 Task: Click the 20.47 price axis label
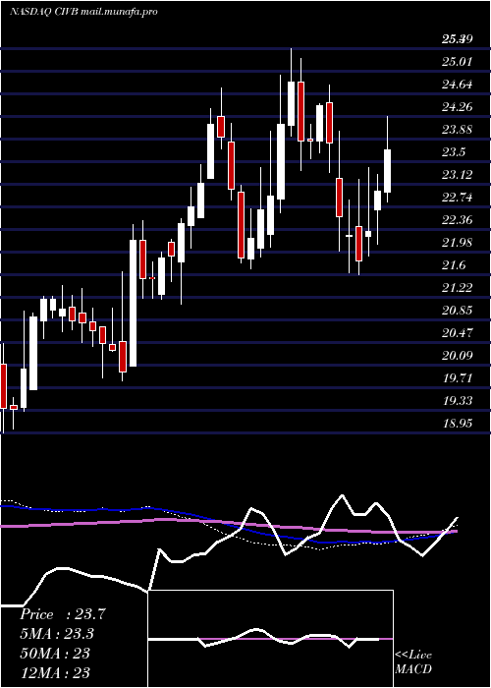(457, 333)
